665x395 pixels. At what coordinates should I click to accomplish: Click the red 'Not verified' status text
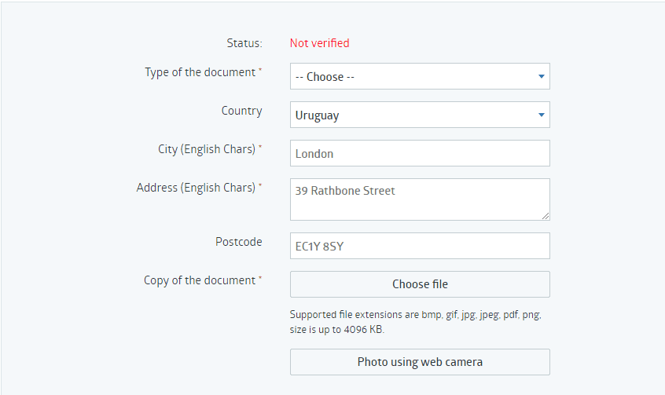[x=320, y=43]
